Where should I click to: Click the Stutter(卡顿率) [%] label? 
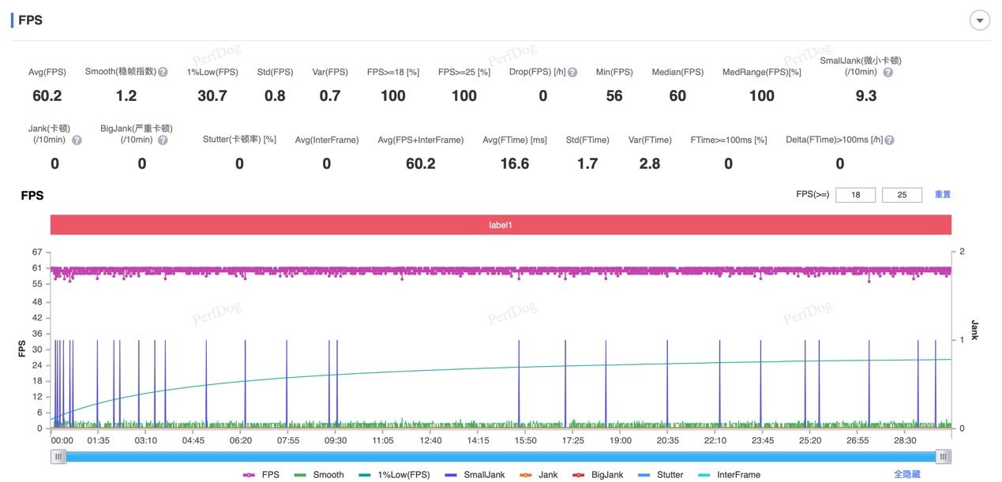tap(239, 140)
